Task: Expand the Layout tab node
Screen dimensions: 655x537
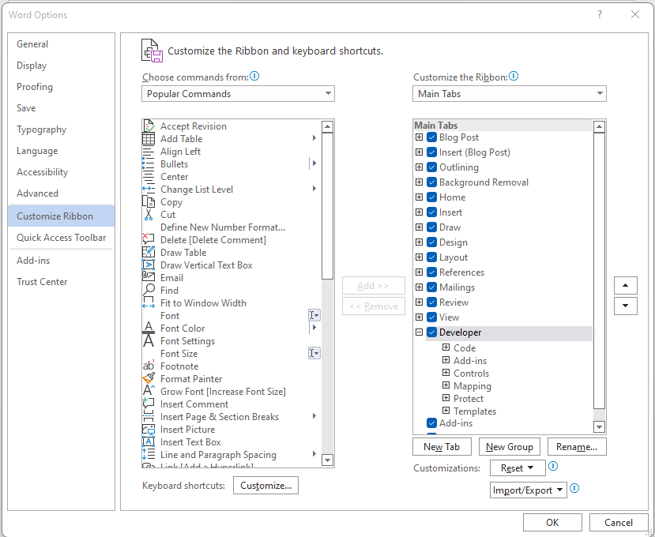Action: coord(419,257)
